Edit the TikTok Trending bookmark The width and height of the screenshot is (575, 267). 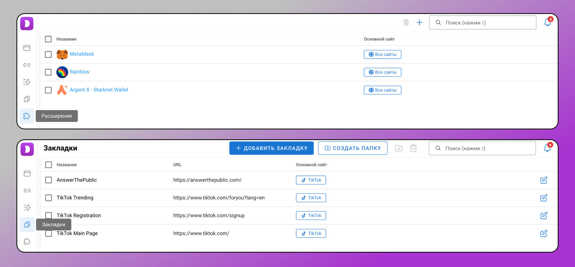tap(544, 198)
